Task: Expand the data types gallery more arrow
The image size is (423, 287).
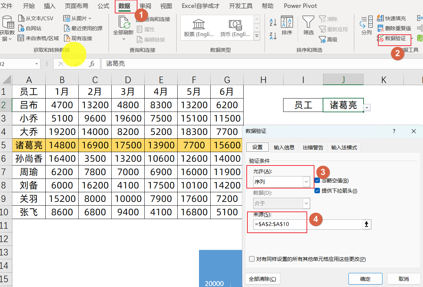Action: pyautogui.click(x=257, y=35)
